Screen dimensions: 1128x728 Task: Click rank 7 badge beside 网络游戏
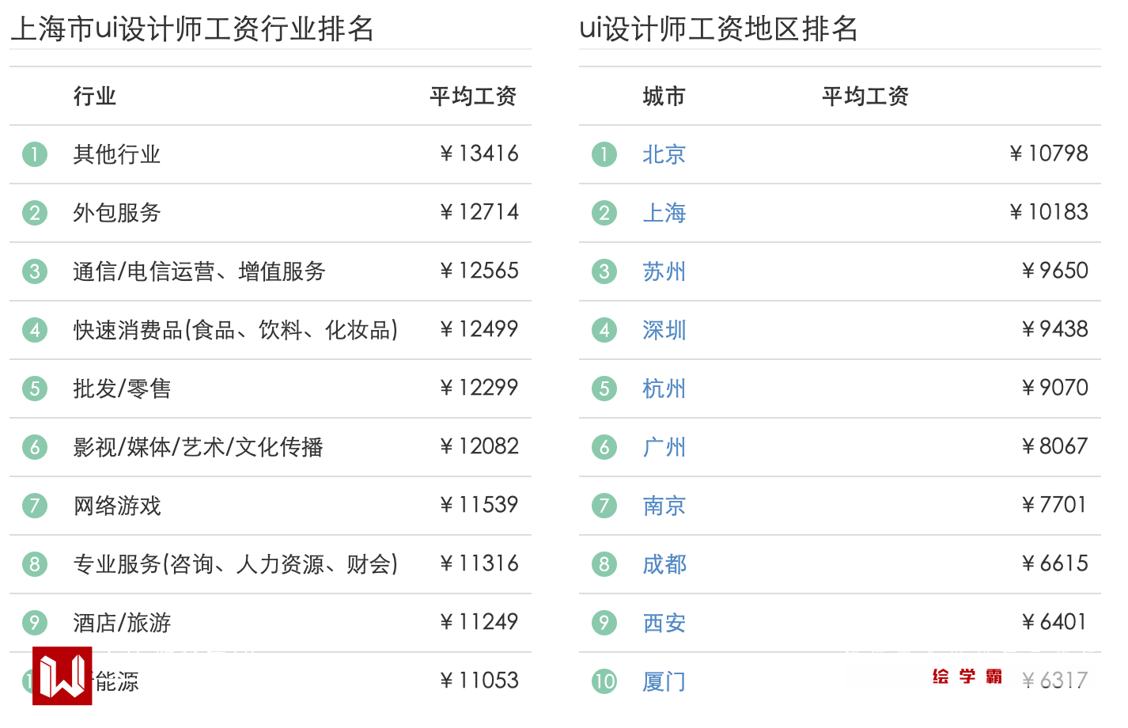point(35,506)
